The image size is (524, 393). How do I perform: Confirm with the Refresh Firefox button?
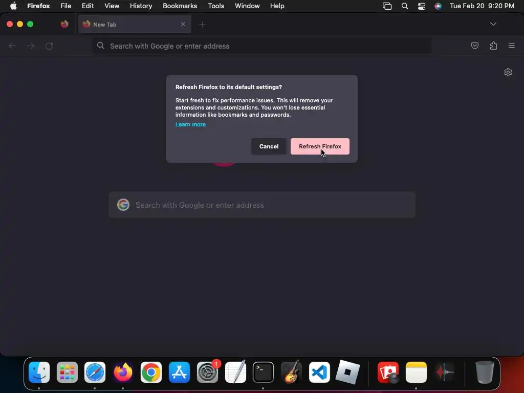(320, 146)
